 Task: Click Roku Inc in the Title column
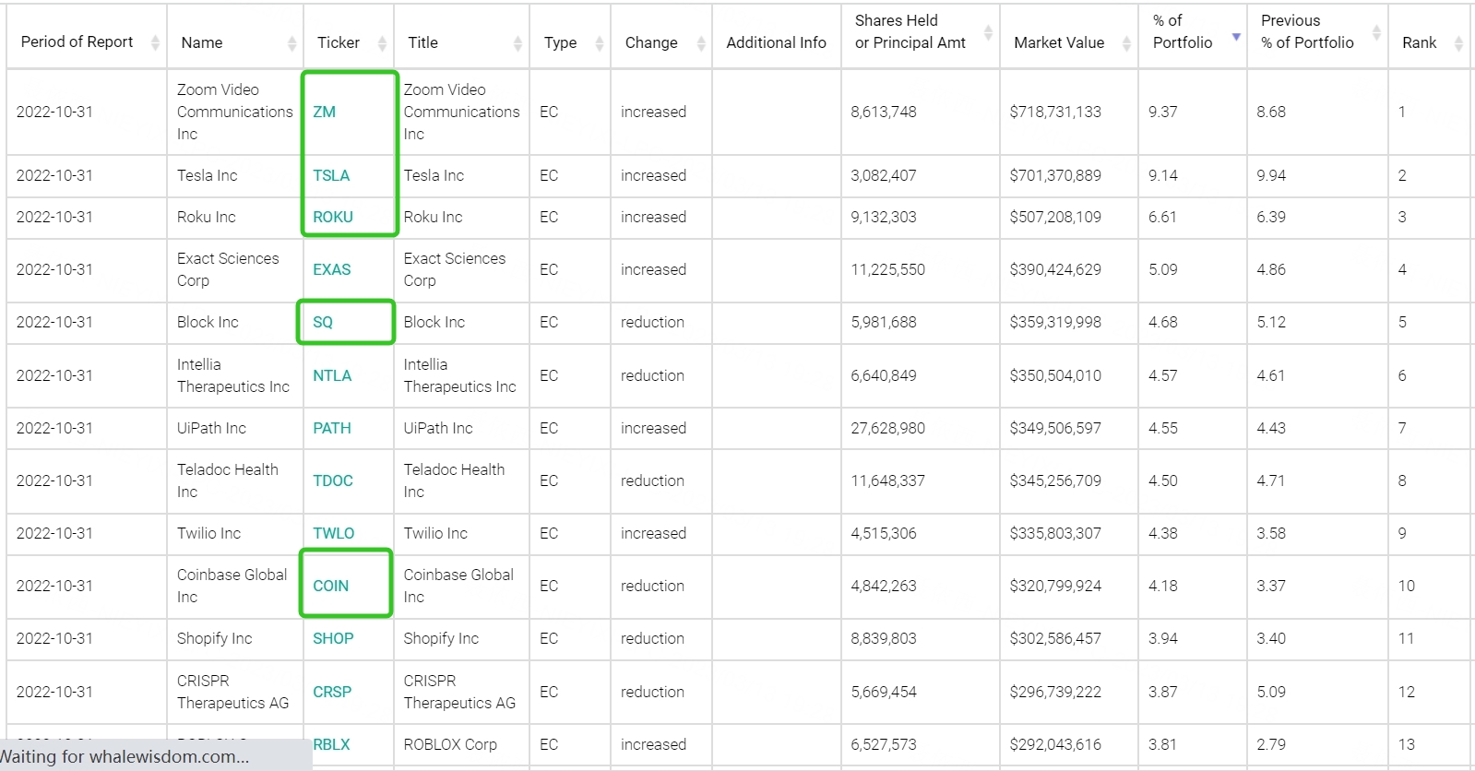click(x=434, y=217)
